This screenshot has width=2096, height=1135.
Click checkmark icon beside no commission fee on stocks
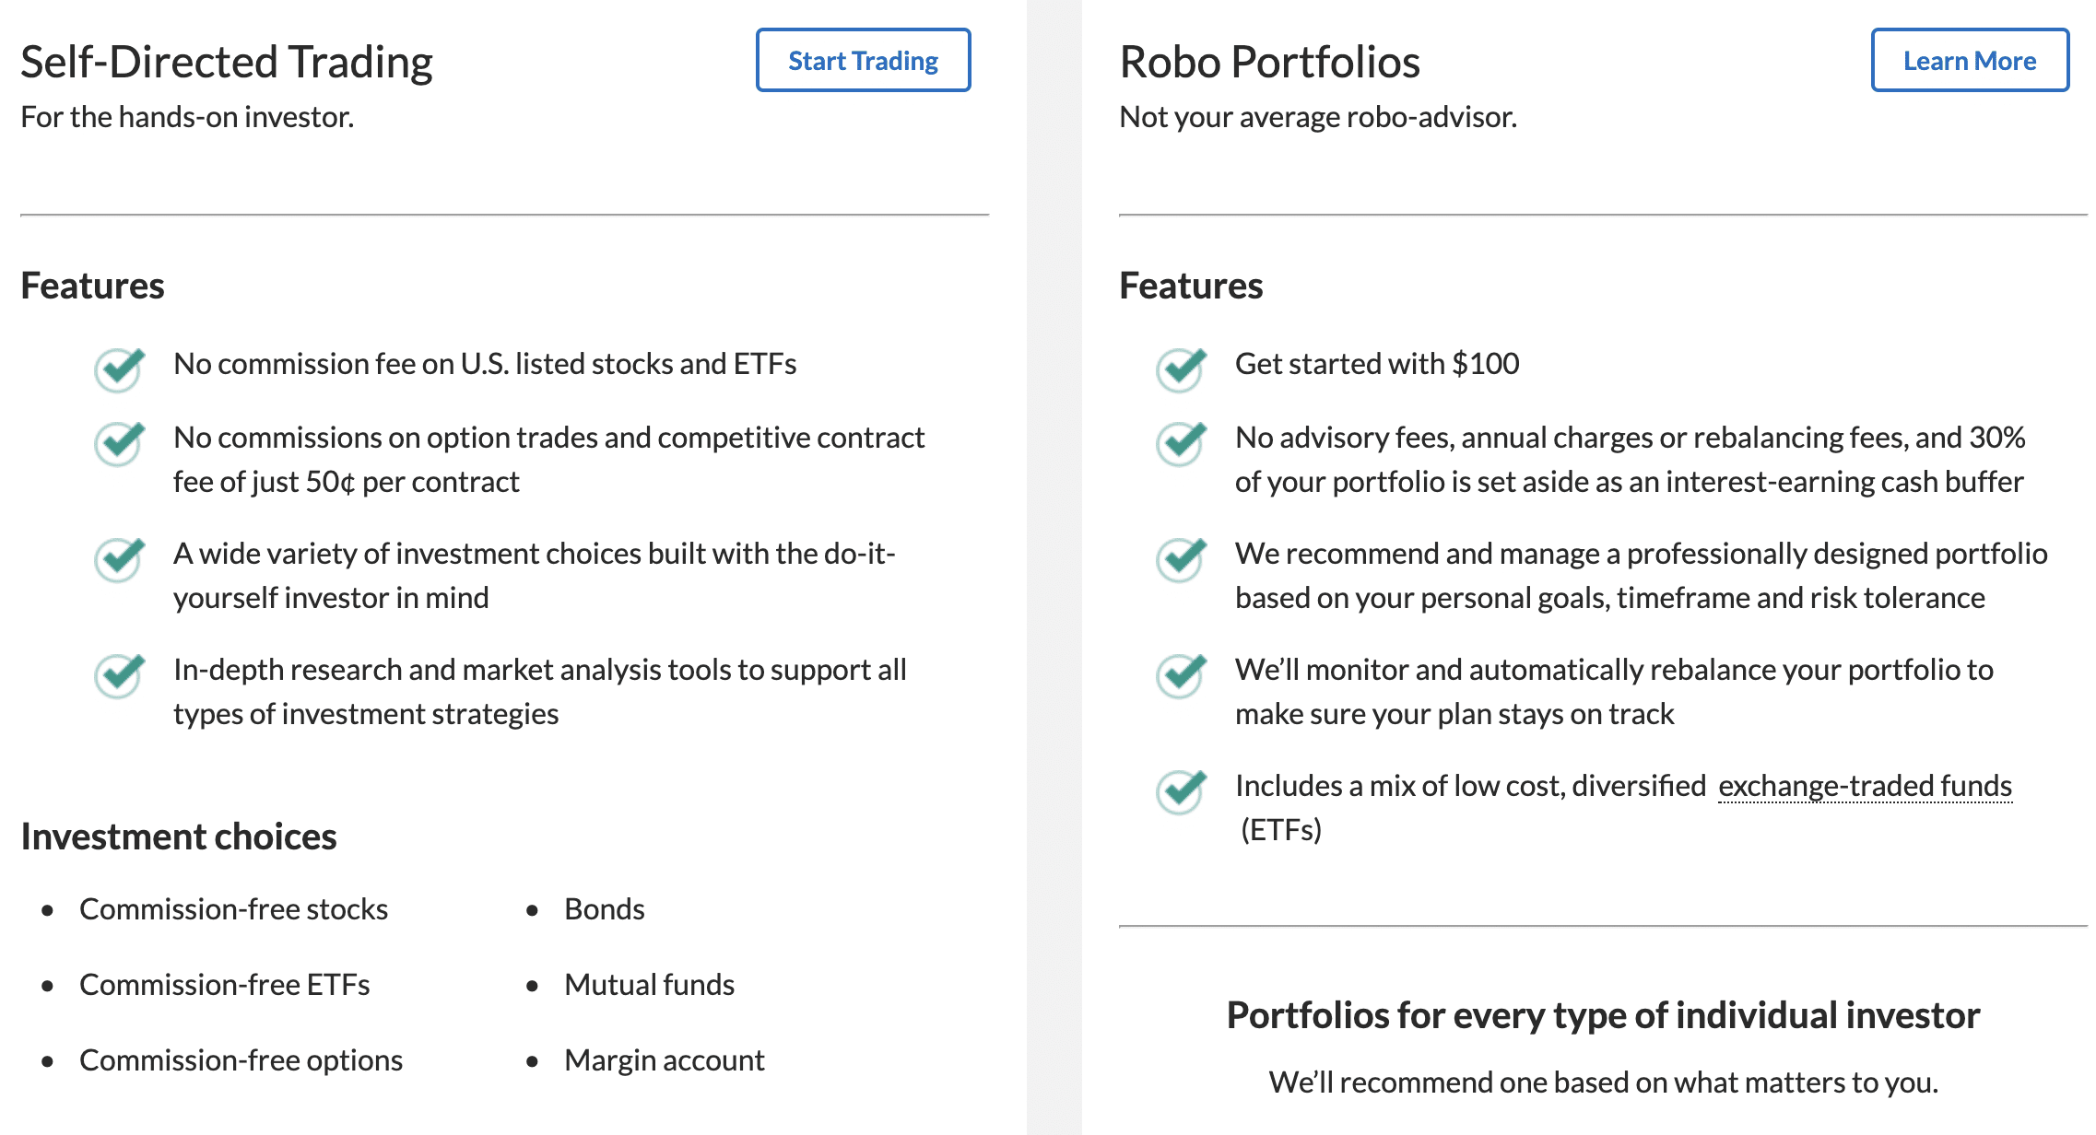point(120,369)
